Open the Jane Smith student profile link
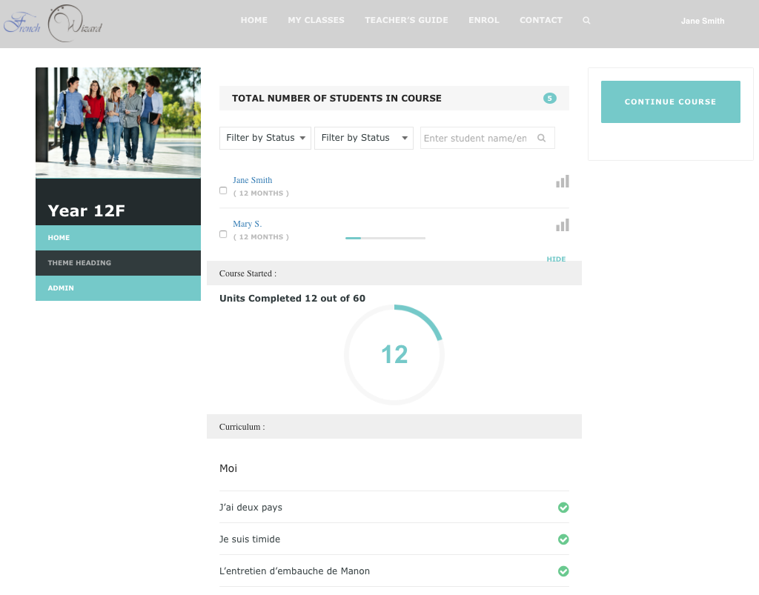 tap(252, 180)
